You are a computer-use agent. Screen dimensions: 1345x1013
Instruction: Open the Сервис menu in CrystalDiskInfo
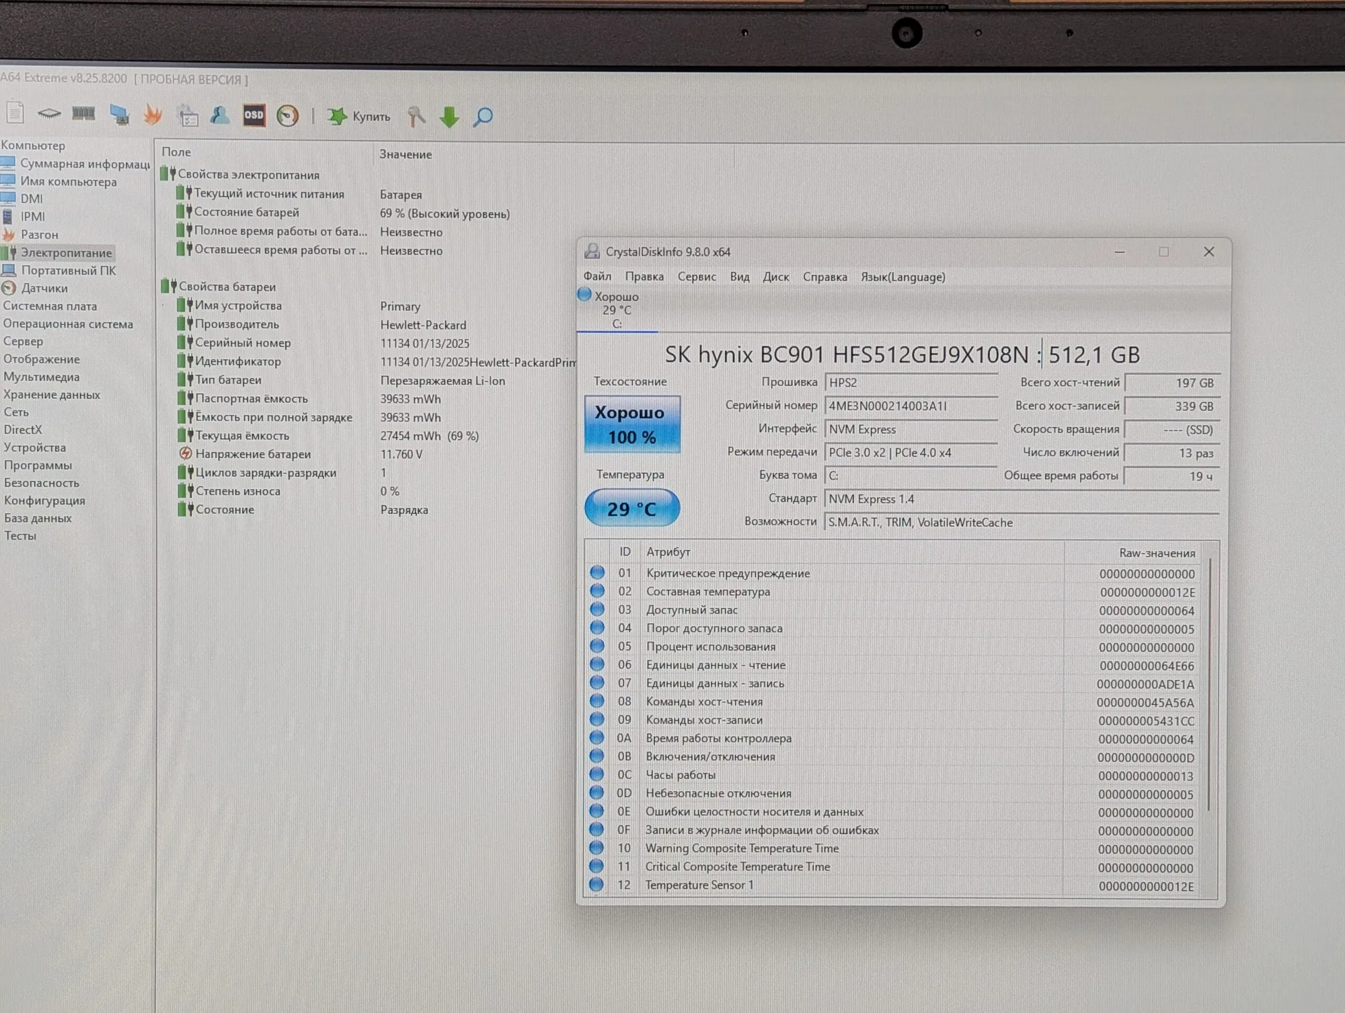[697, 276]
